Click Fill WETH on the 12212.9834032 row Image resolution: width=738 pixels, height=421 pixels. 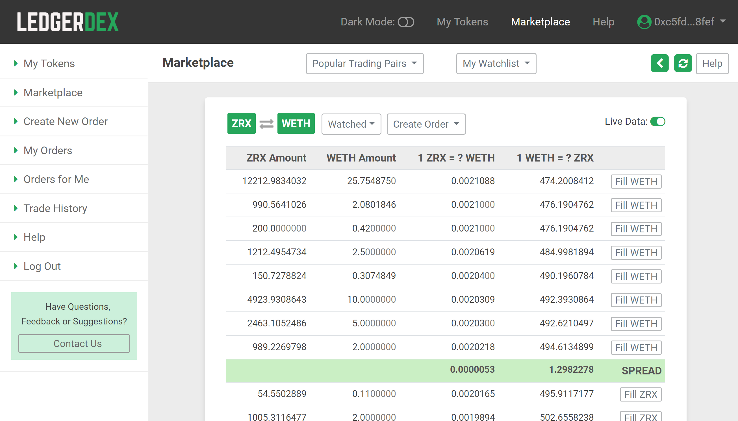tap(636, 181)
